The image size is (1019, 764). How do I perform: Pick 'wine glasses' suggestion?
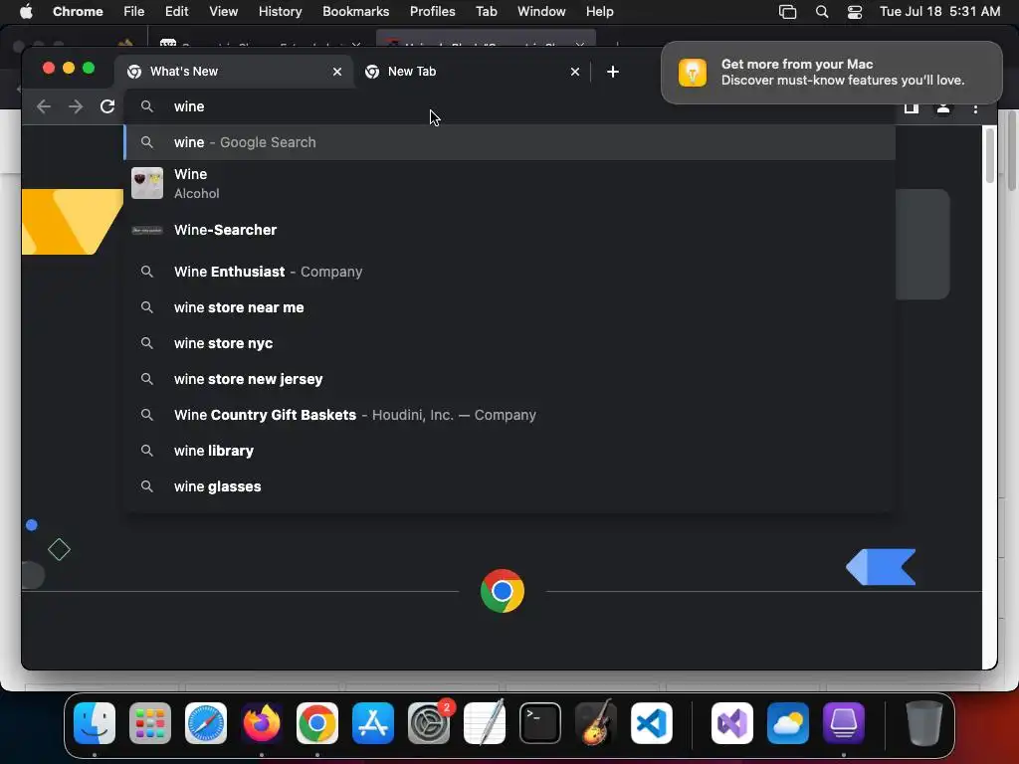[x=509, y=486]
